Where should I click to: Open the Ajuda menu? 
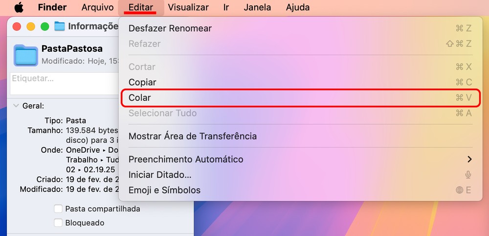(297, 7)
